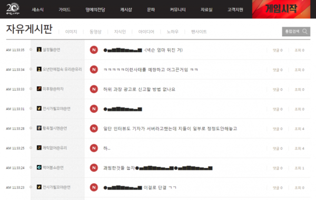Click username 먹어봅쇼@연
Screen dimensions: 316x200
pyautogui.click(x=53, y=167)
